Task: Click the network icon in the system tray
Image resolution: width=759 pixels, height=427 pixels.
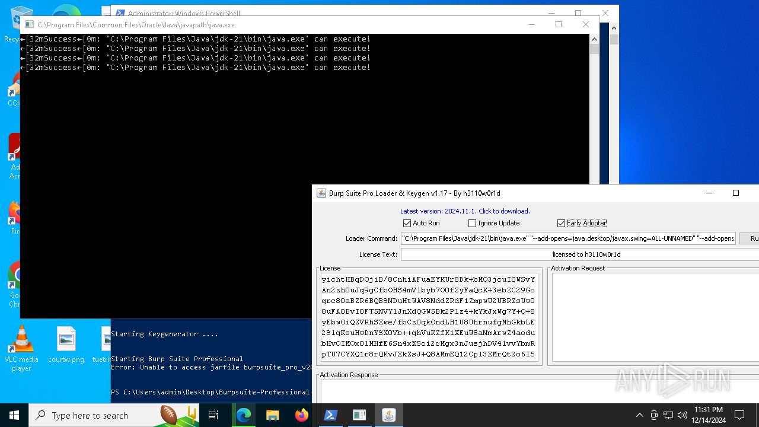Action: [x=668, y=415]
